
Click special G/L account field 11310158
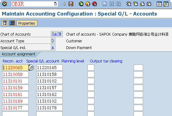click(49, 74)
